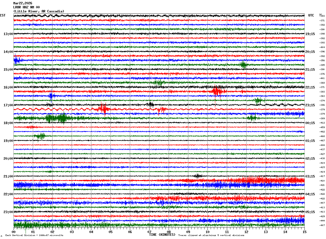Click the DC column header above offsets
This screenshot has width=326, height=239.
tap(321, 15)
